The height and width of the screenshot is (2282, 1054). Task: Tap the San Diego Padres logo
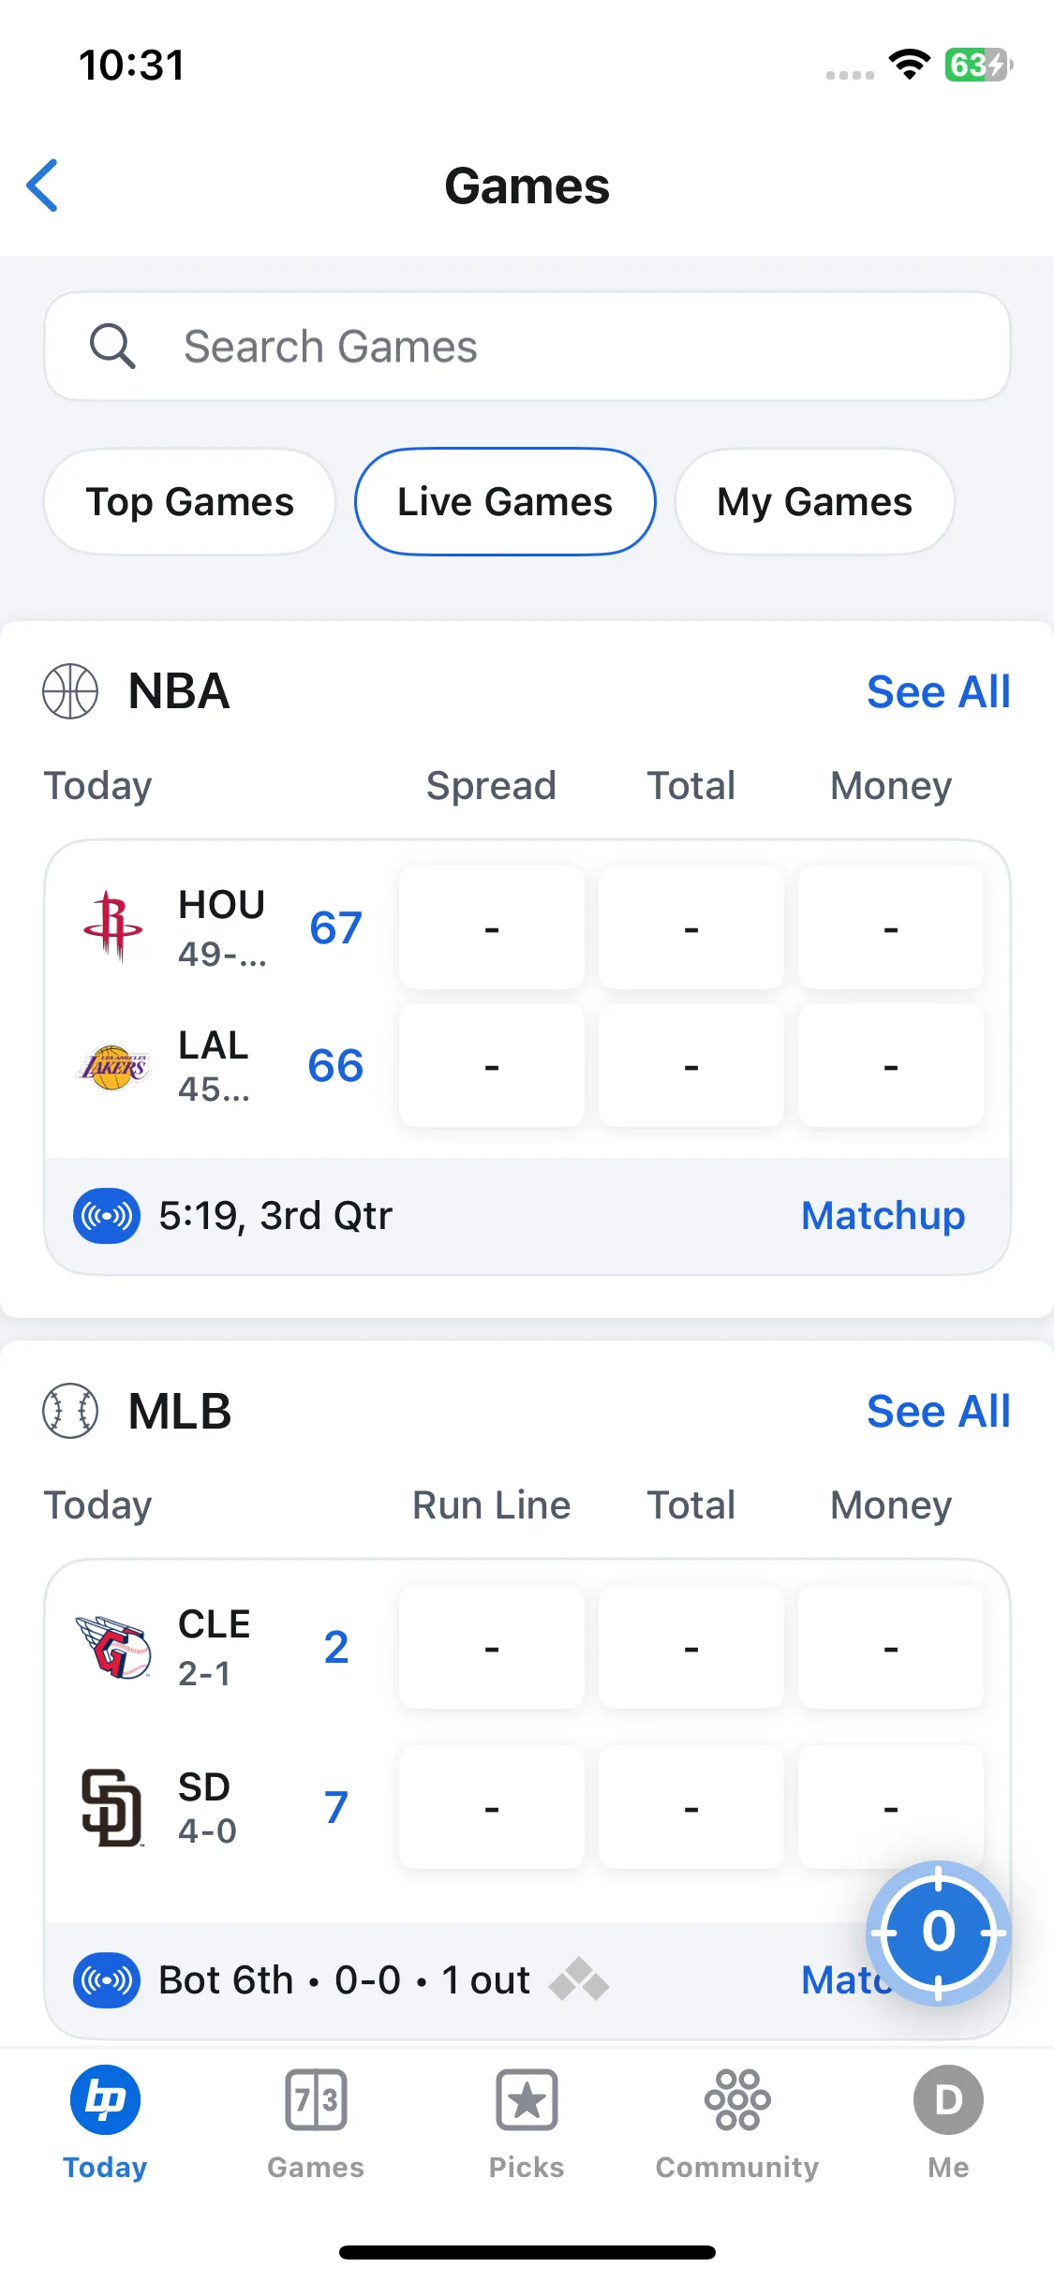coord(111,1807)
